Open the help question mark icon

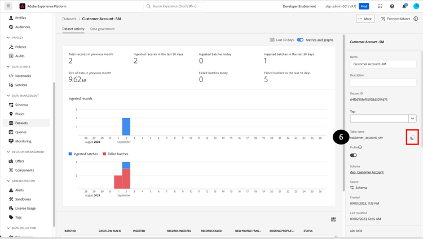pos(392,6)
